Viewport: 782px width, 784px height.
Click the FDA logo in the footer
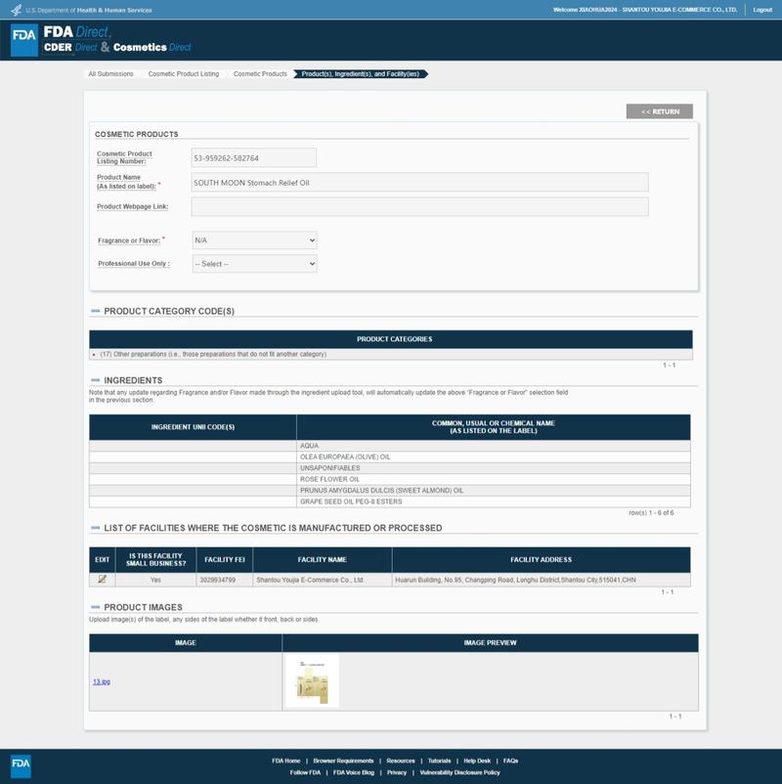tap(21, 764)
